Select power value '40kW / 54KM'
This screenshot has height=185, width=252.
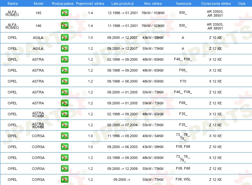[153, 136]
